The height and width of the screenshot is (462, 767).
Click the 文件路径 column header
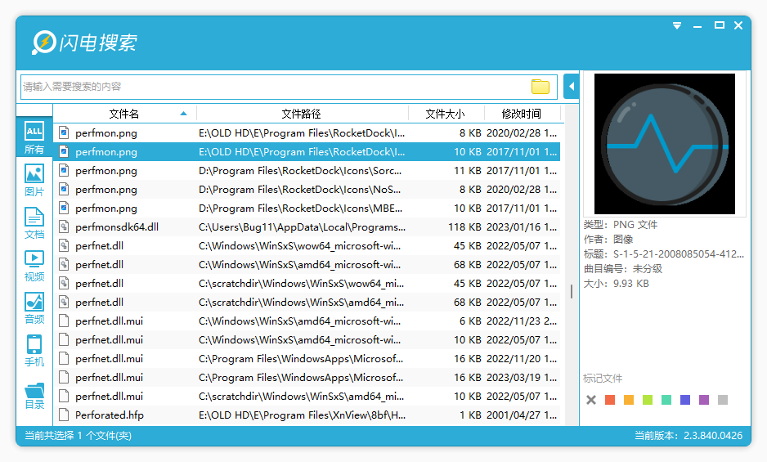coord(301,114)
